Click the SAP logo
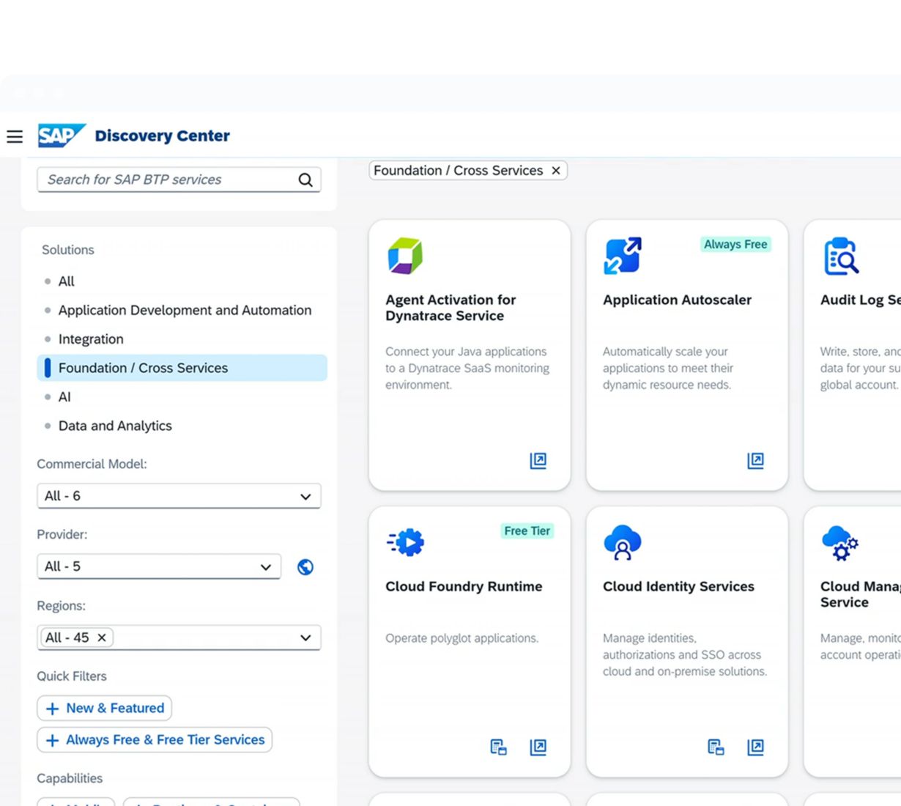 (x=62, y=136)
